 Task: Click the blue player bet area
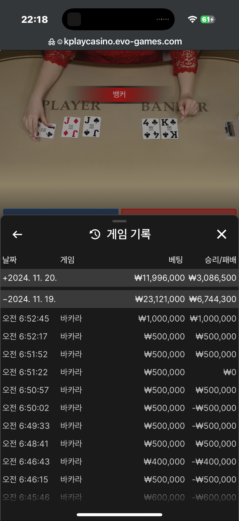click(x=61, y=212)
